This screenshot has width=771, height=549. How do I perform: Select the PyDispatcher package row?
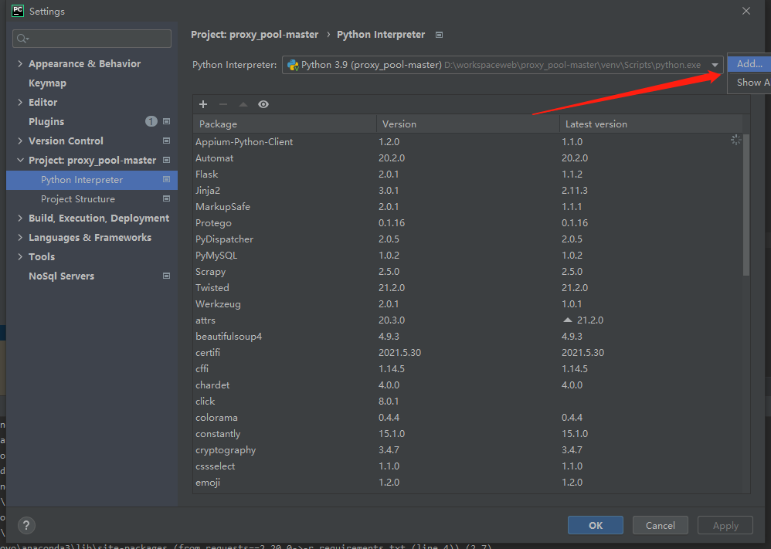point(467,239)
